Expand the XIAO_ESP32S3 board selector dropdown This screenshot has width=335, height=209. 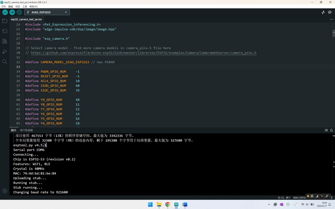pyautogui.click(x=66, y=12)
